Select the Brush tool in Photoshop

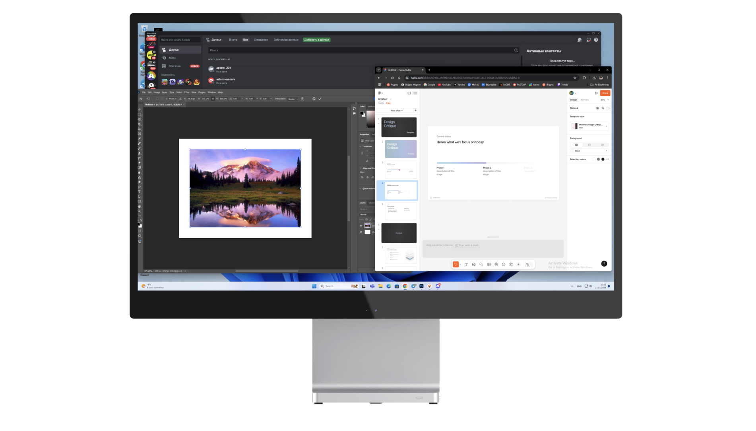pos(140,148)
